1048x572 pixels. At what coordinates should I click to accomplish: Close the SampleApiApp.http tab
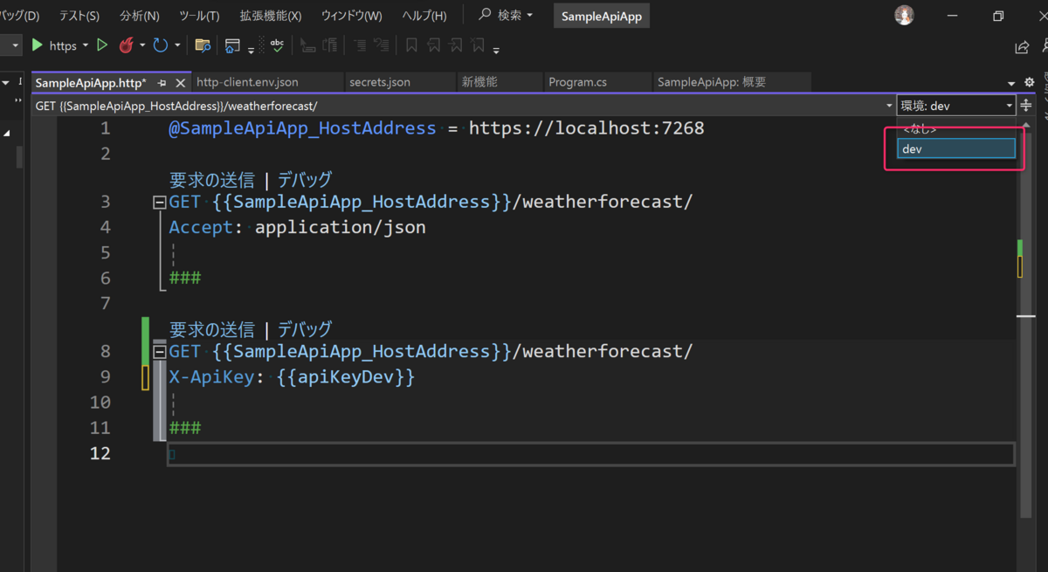[181, 83]
